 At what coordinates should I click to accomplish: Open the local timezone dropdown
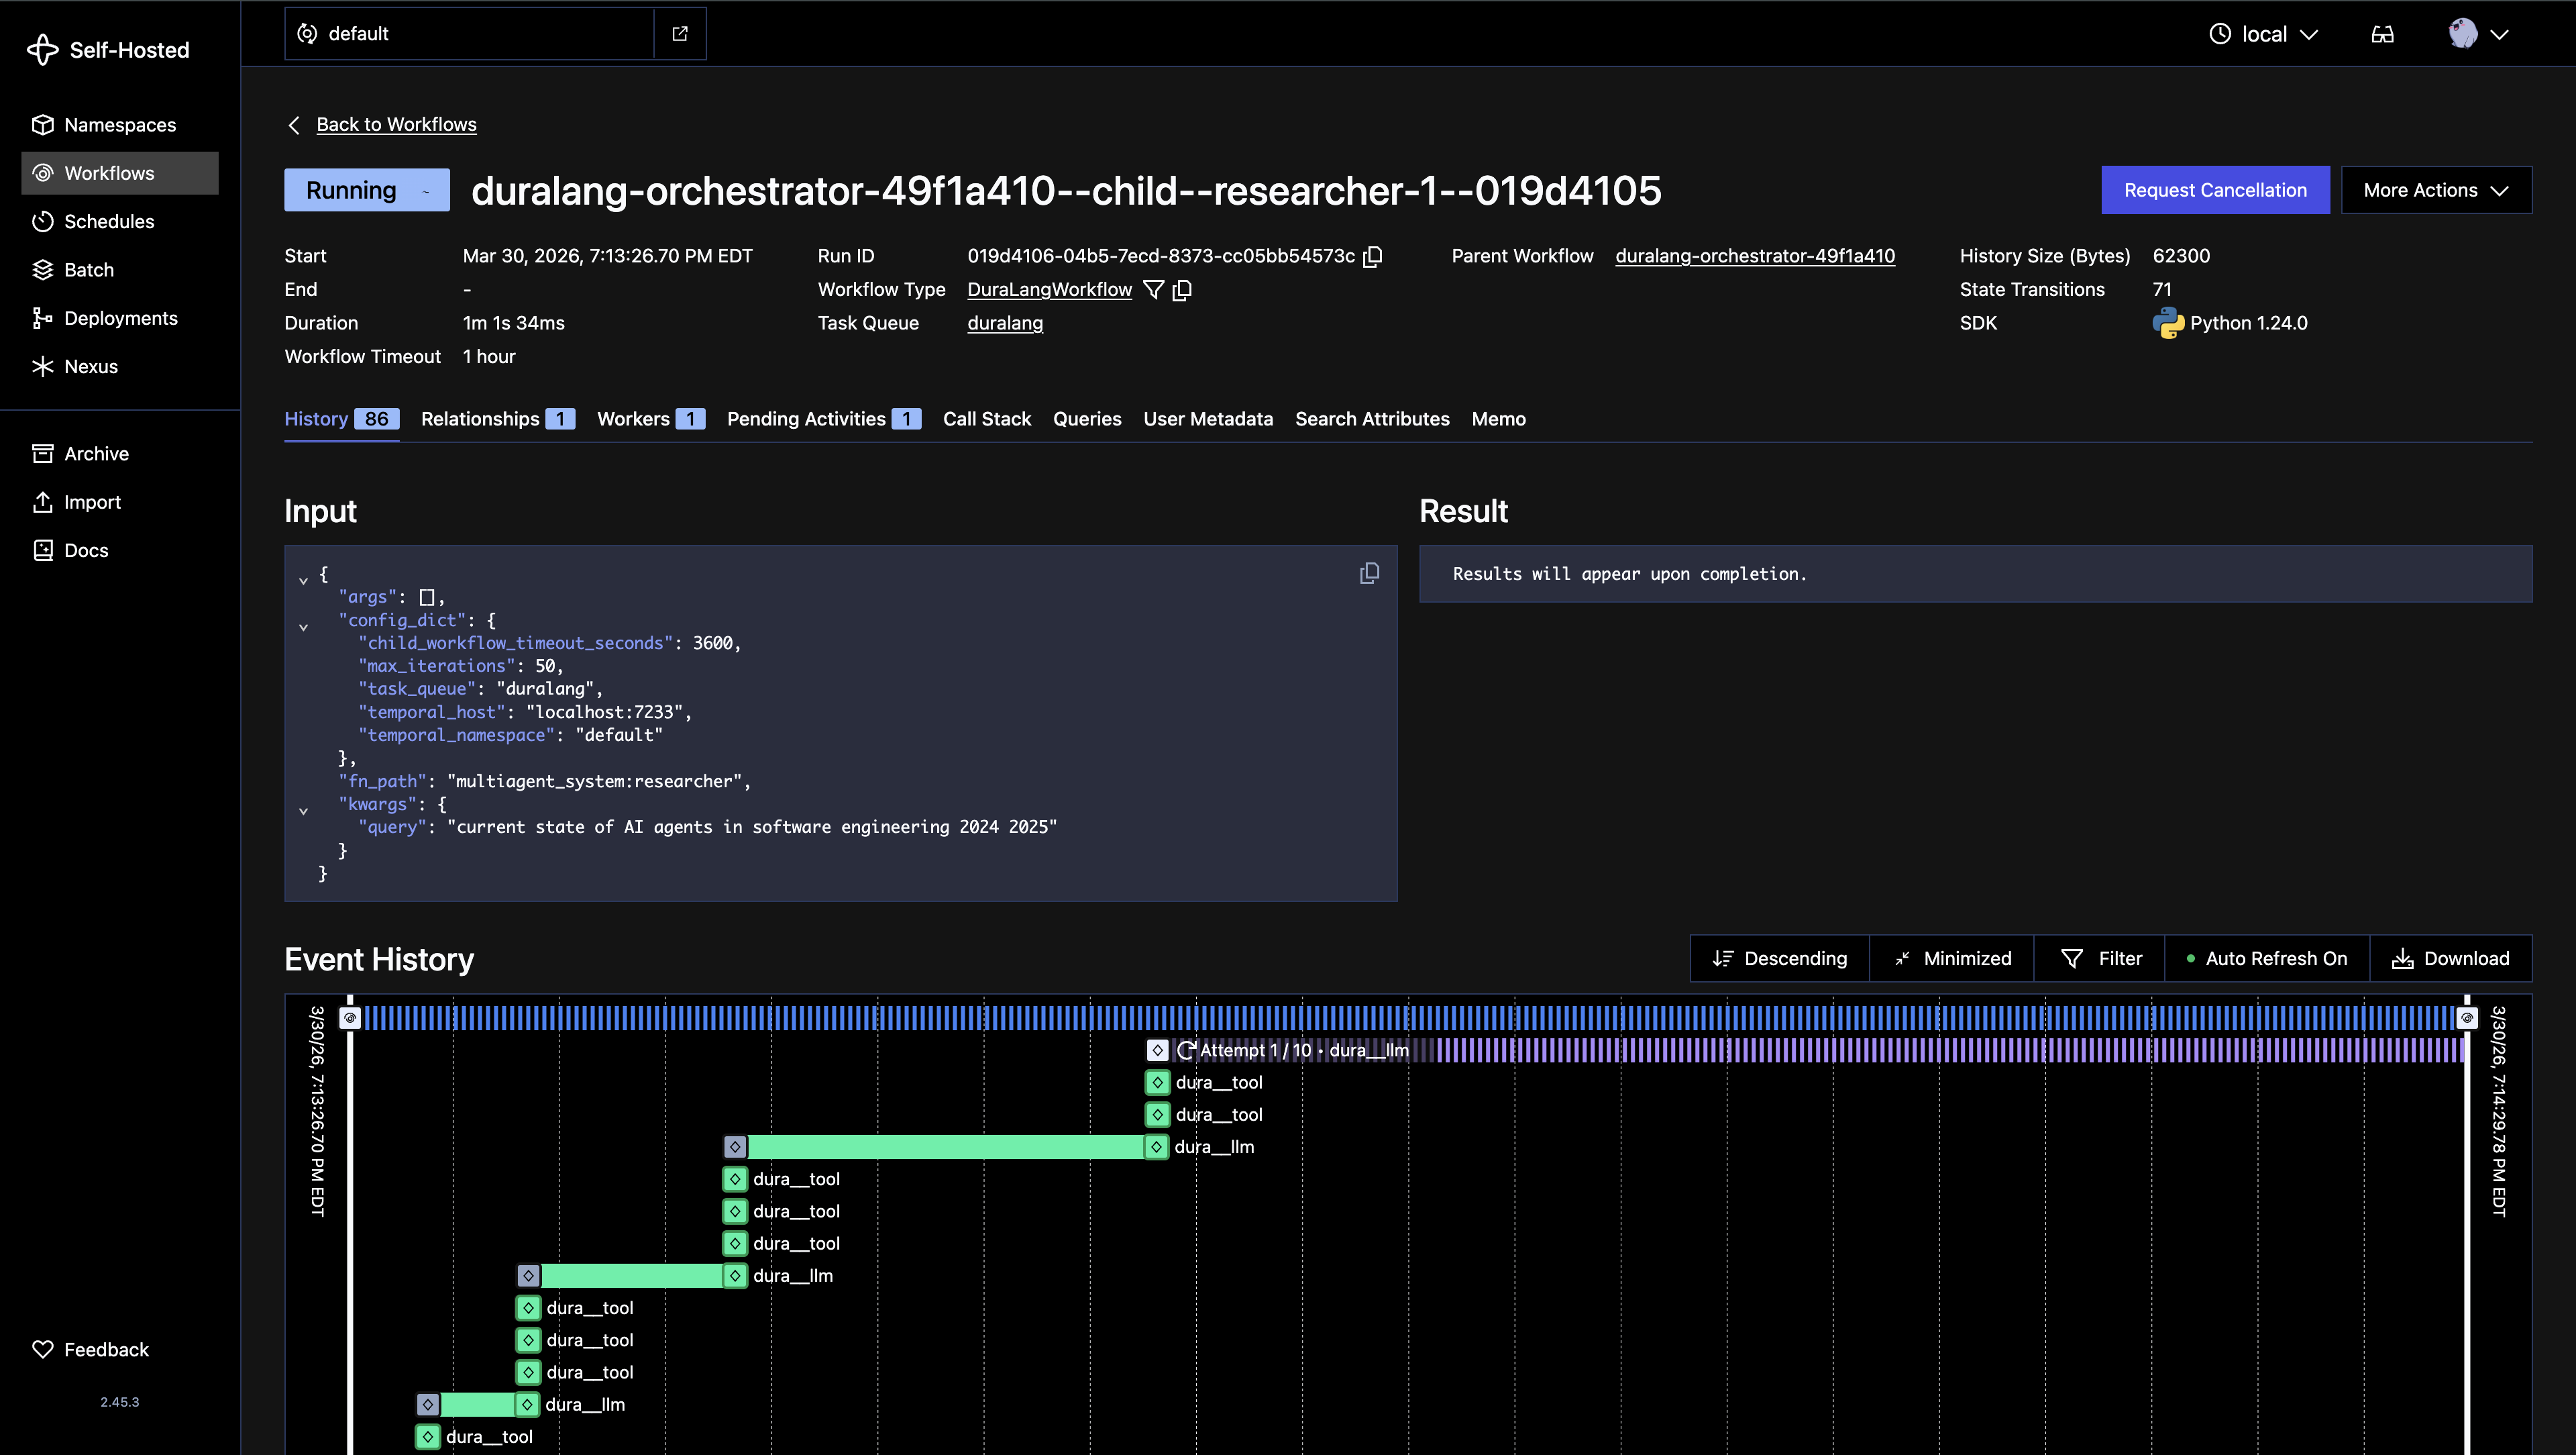point(2263,34)
